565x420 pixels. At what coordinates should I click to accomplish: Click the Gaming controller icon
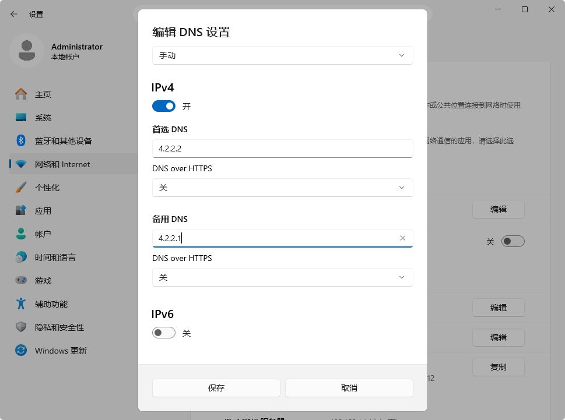[x=21, y=280]
